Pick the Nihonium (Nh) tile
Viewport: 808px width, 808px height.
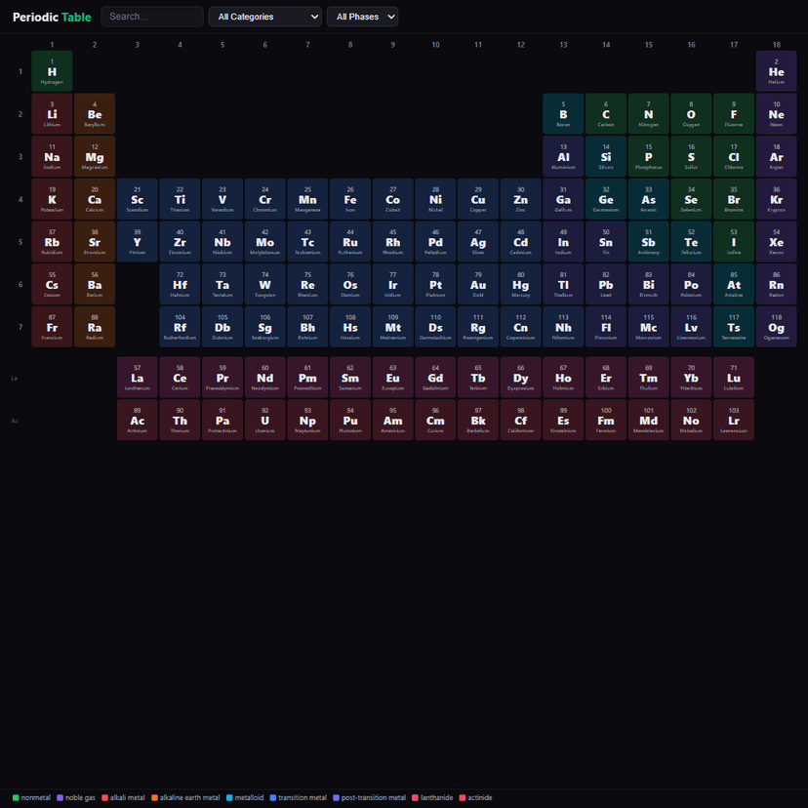point(563,327)
